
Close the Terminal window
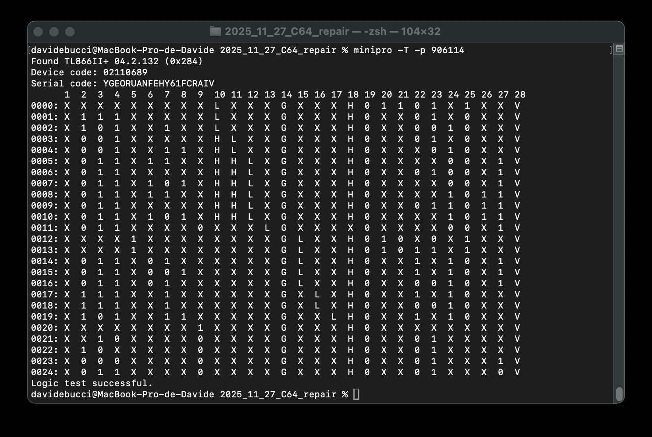click(x=38, y=32)
